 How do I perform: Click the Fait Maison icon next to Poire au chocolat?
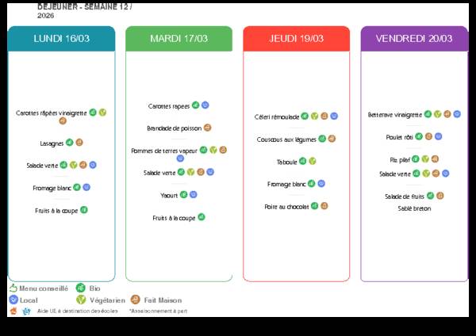click(324, 206)
